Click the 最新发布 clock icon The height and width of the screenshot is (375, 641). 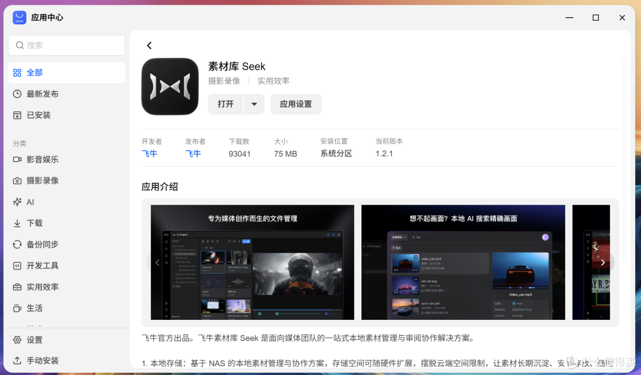pyautogui.click(x=17, y=94)
